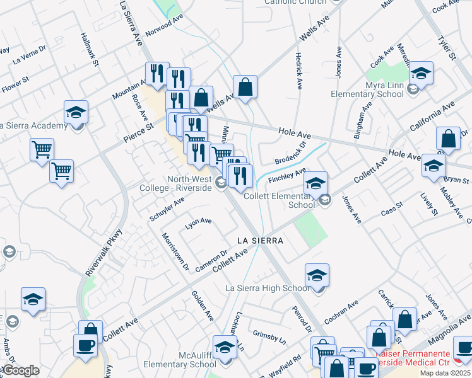Click the Riverwalk Pkwy street label
472x378 pixels.
coord(104,253)
